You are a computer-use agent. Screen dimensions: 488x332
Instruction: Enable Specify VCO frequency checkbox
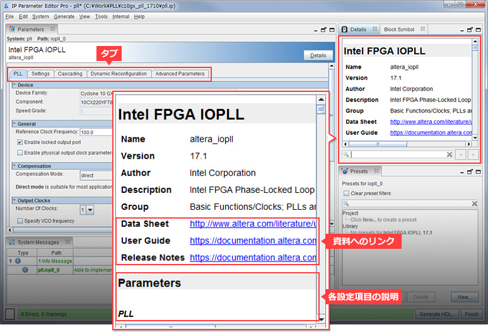pos(20,220)
